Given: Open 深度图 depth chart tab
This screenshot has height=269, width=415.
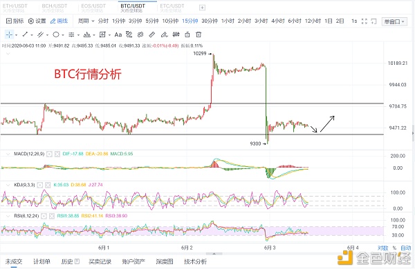Looking at the screenshot, I should pyautogui.click(x=165, y=261).
